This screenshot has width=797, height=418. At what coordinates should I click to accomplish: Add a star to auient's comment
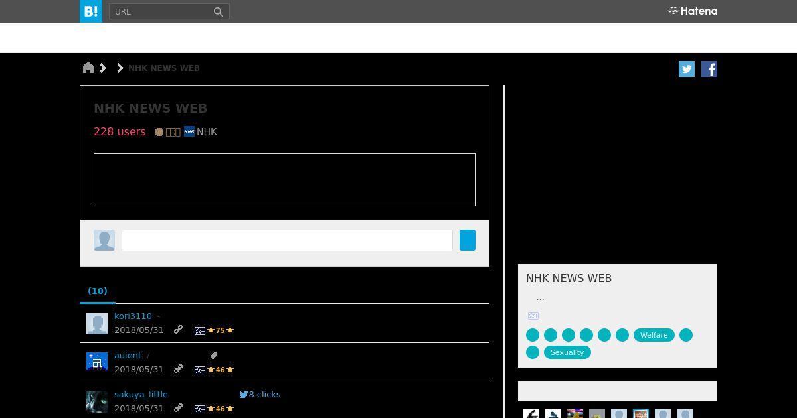click(x=199, y=370)
